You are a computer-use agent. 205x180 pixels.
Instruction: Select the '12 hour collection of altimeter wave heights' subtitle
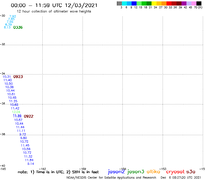tap(54, 11)
